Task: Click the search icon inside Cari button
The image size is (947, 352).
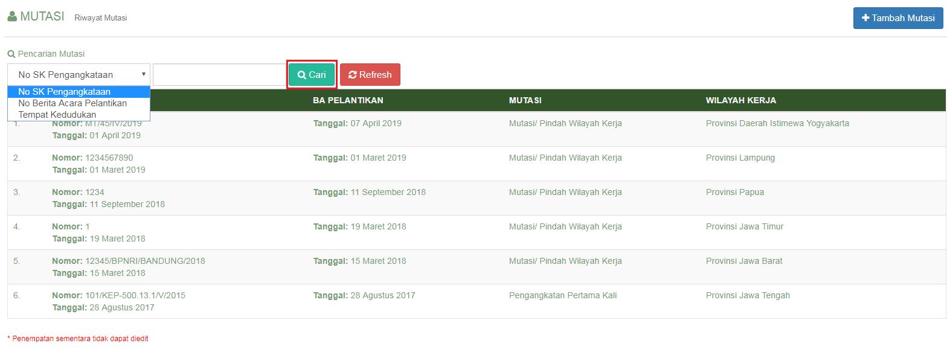Action: click(302, 75)
